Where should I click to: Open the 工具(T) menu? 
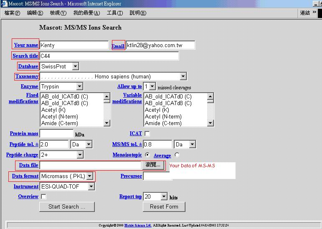click(x=114, y=13)
